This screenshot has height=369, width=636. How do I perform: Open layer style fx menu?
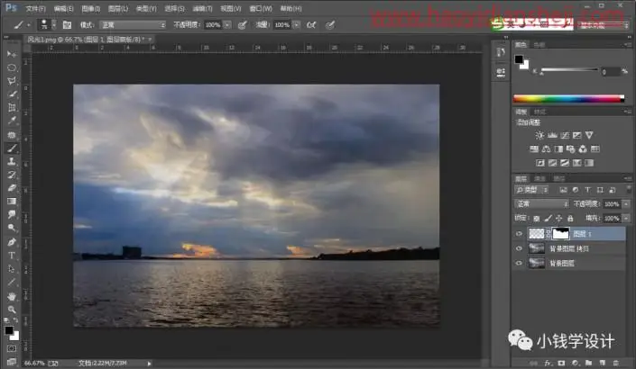pos(548,363)
